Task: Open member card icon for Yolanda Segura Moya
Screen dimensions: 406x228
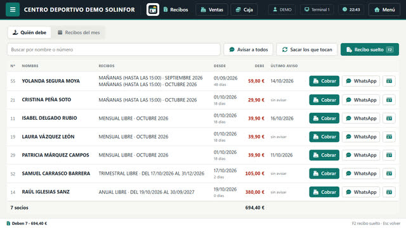Action: point(389,81)
